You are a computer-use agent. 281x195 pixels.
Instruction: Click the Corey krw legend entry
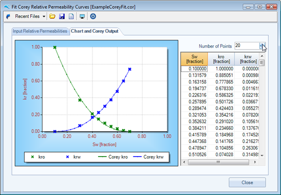148,157
